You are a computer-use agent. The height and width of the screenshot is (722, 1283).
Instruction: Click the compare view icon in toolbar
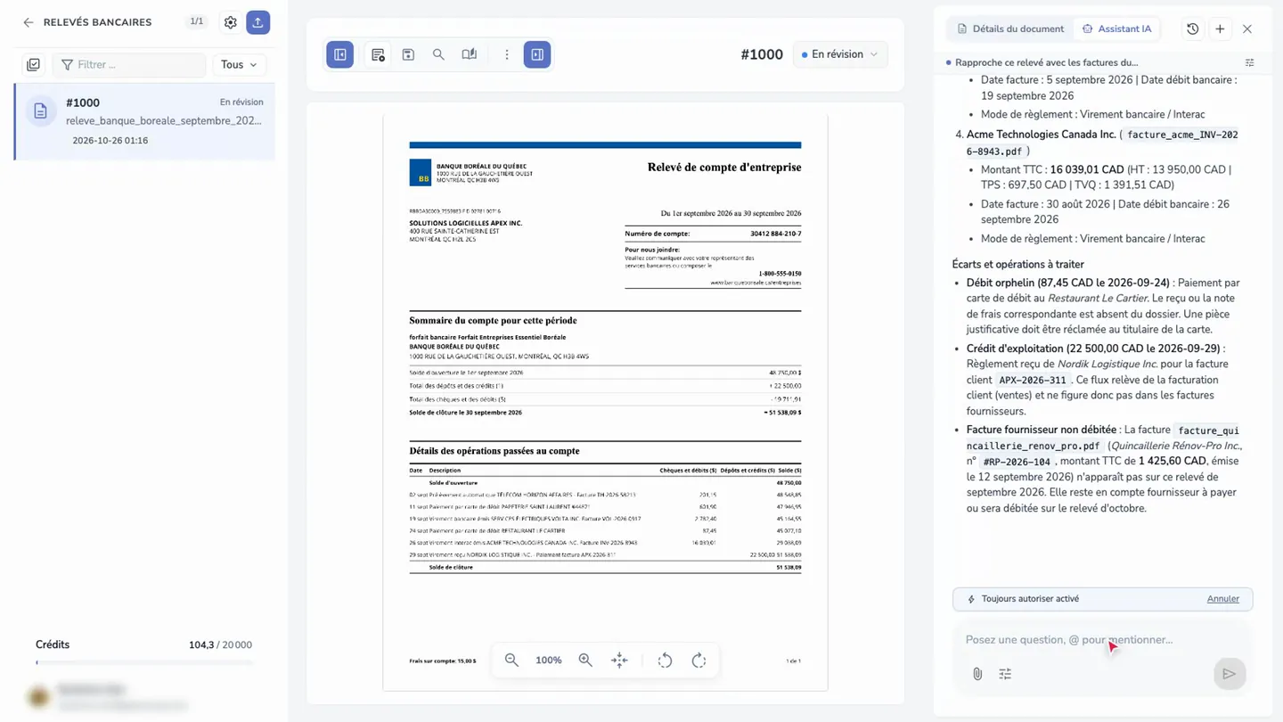pos(470,54)
